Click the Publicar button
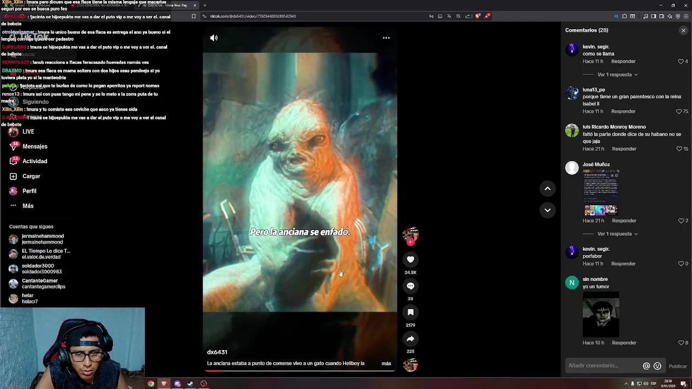The image size is (692, 389). [x=677, y=366]
